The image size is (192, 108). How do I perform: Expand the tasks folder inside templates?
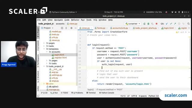(x=47, y=63)
